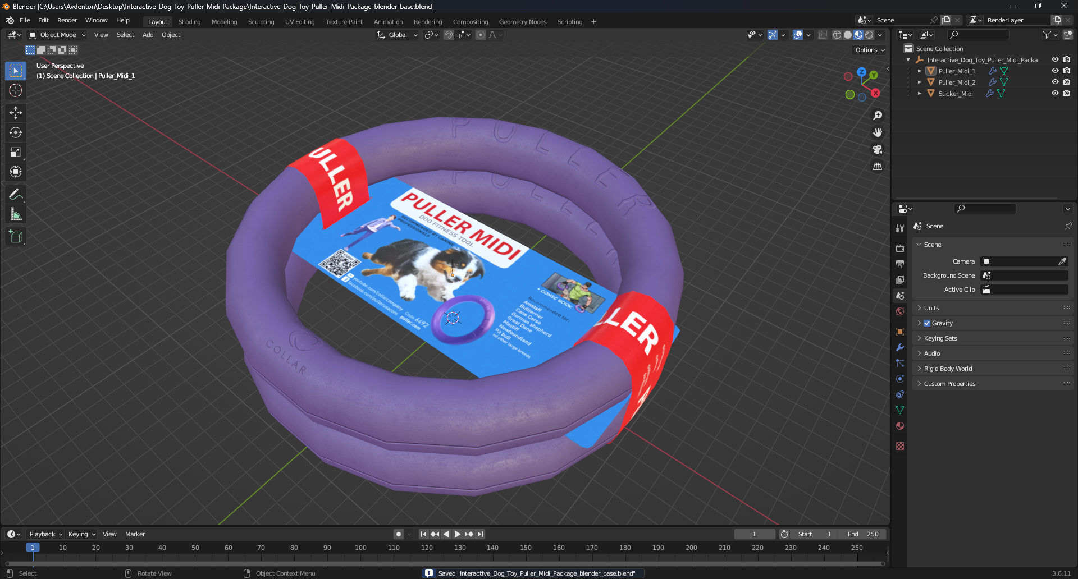Open the Tool properties tab
The image size is (1078, 579).
point(900,228)
